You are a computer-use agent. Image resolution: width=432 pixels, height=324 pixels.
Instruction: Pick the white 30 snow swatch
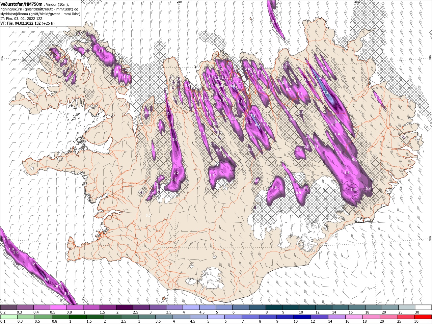(424, 307)
